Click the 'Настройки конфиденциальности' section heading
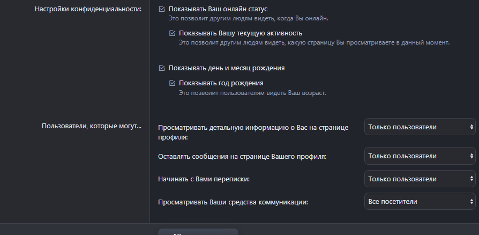This screenshot has height=235, width=479. coord(92,9)
